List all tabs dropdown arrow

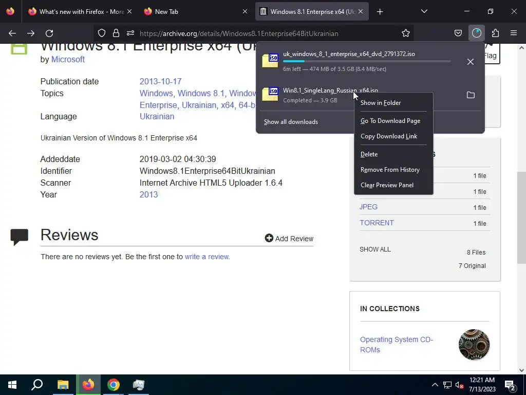[424, 11]
